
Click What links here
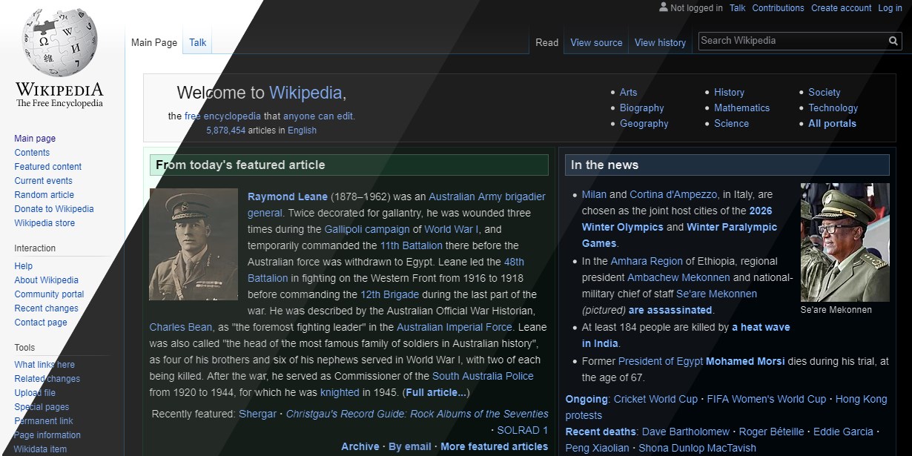tap(44, 365)
